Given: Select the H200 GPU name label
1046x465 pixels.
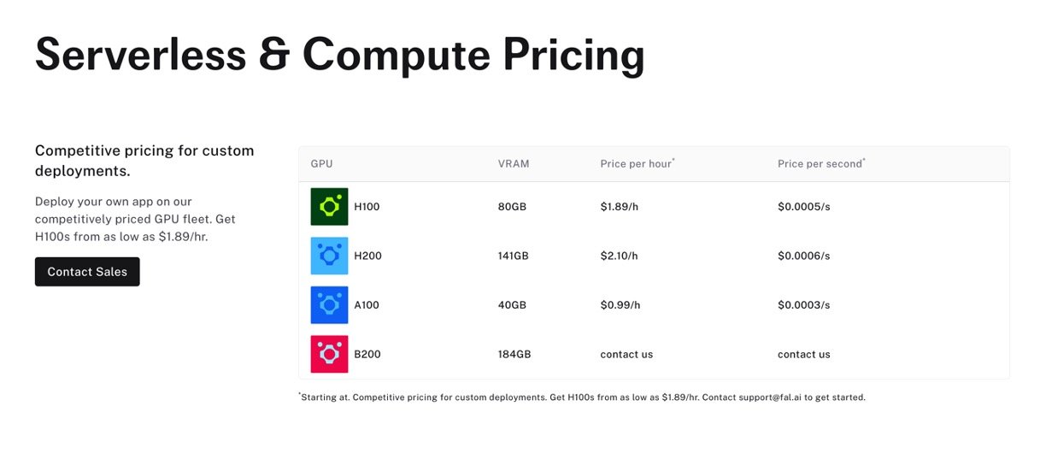Looking at the screenshot, I should click(x=367, y=256).
